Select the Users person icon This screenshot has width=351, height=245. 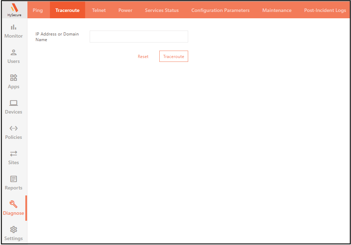(14, 52)
